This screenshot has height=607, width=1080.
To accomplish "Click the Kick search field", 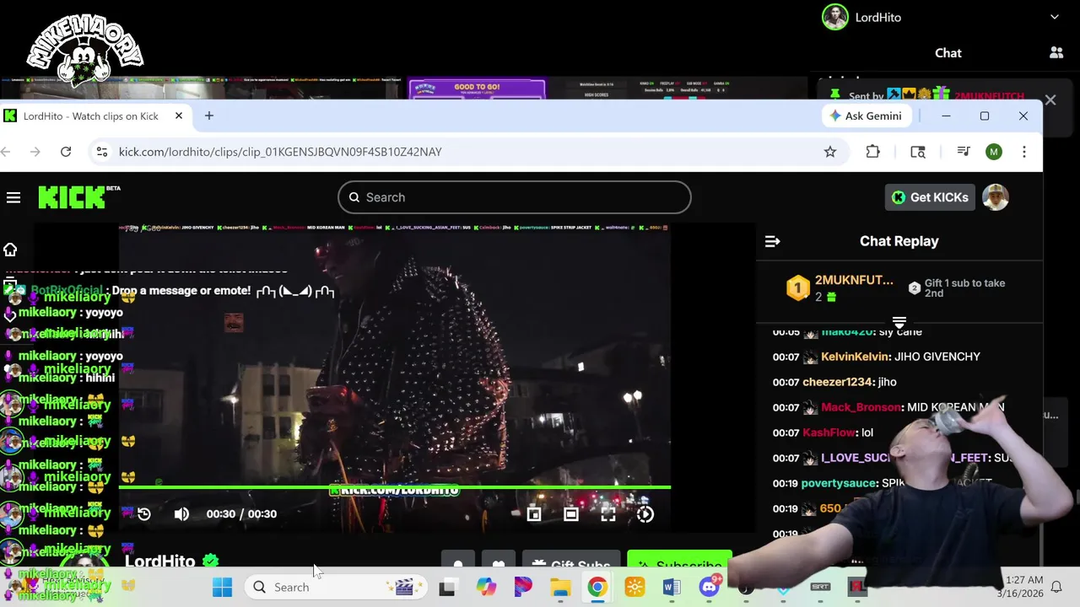I will (515, 197).
